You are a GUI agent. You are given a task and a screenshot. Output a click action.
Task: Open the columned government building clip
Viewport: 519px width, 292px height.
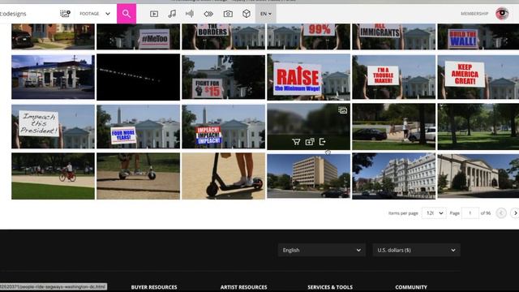coord(478,176)
